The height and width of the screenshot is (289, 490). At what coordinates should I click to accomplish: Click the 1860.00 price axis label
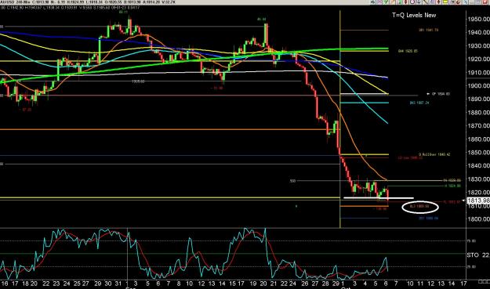(x=478, y=139)
